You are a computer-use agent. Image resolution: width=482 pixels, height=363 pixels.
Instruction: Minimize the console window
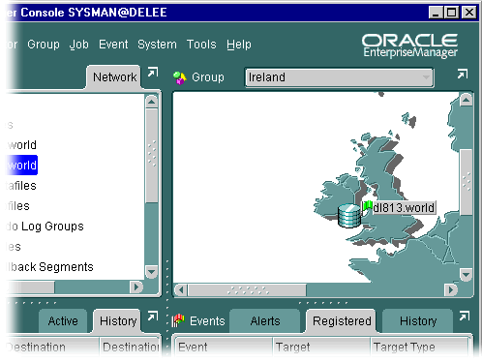click(436, 13)
